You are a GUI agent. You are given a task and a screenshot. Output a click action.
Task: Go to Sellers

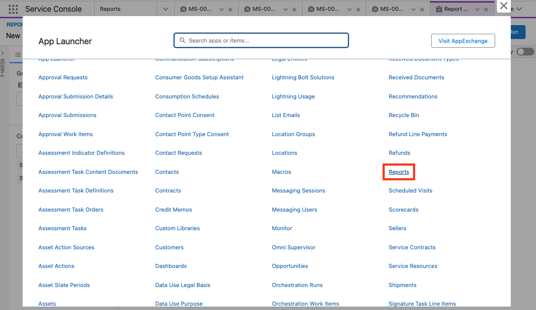coord(397,228)
